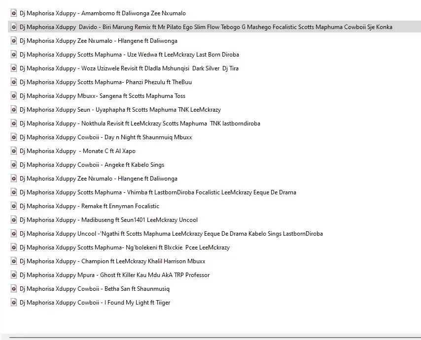Viewport: 421px width, 340px height.
Task: Select the file icon beside Monate C
Action: click(x=14, y=151)
